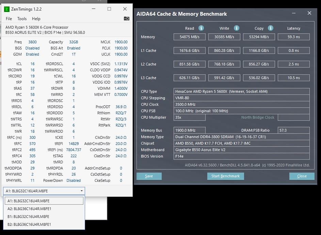321x235 pixels.
Task: Minimize the ZenTimings window
Action: pyautogui.click(x=94, y=9)
